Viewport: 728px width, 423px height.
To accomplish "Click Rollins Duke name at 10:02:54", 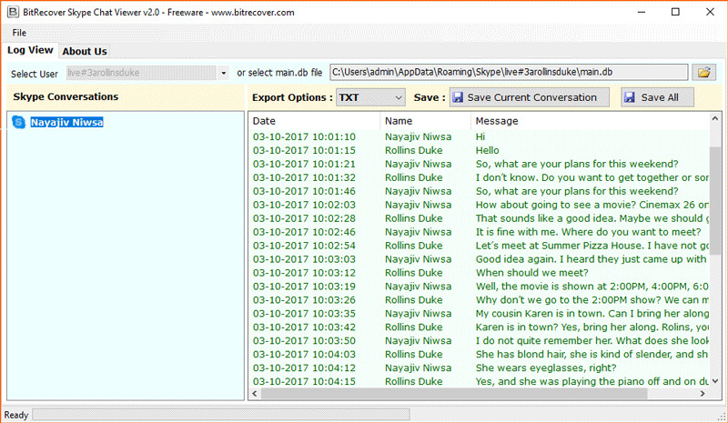I will click(x=414, y=246).
